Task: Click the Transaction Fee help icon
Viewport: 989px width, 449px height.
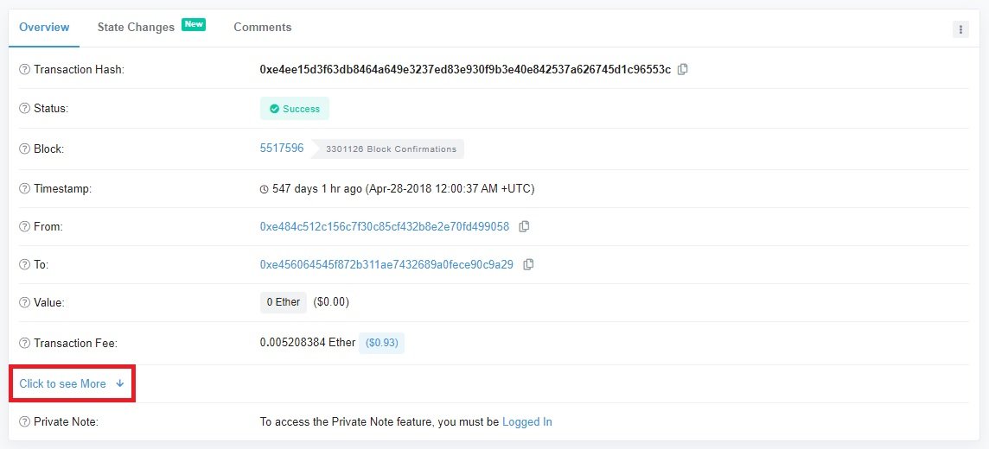Action: click(x=25, y=344)
